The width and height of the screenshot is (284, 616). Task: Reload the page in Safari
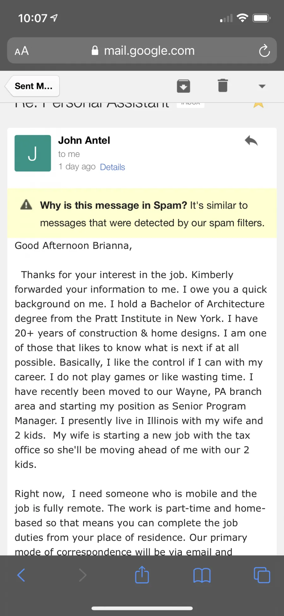pos(264,51)
